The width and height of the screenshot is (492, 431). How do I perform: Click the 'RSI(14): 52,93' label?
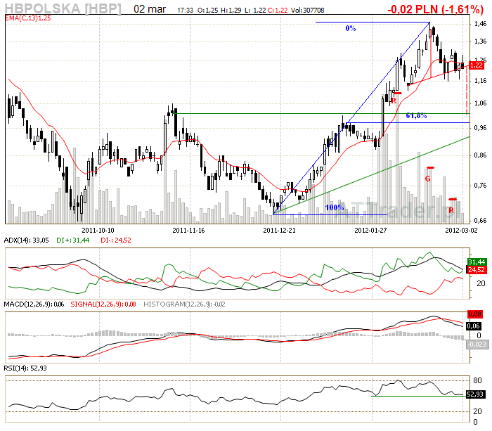(25, 368)
